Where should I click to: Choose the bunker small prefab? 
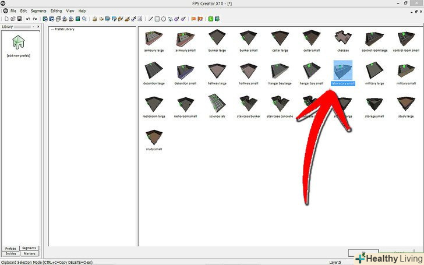tap(249, 41)
